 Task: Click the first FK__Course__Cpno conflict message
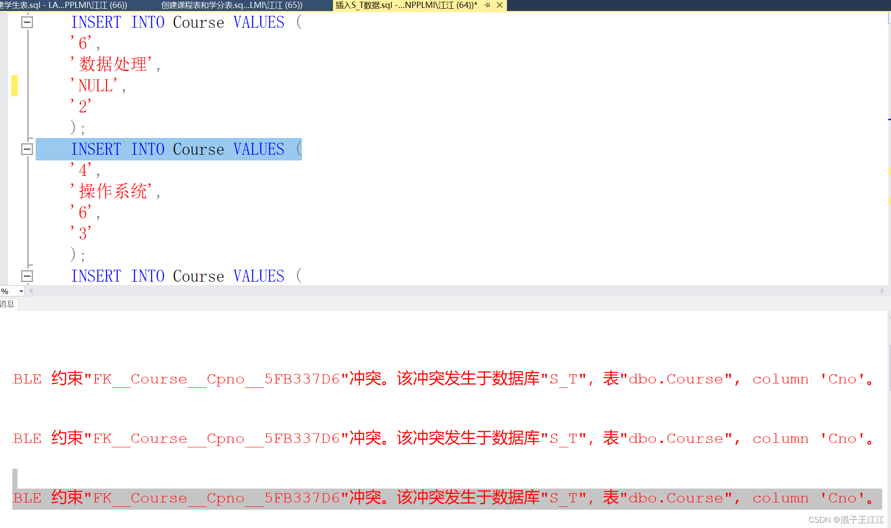coord(396,378)
